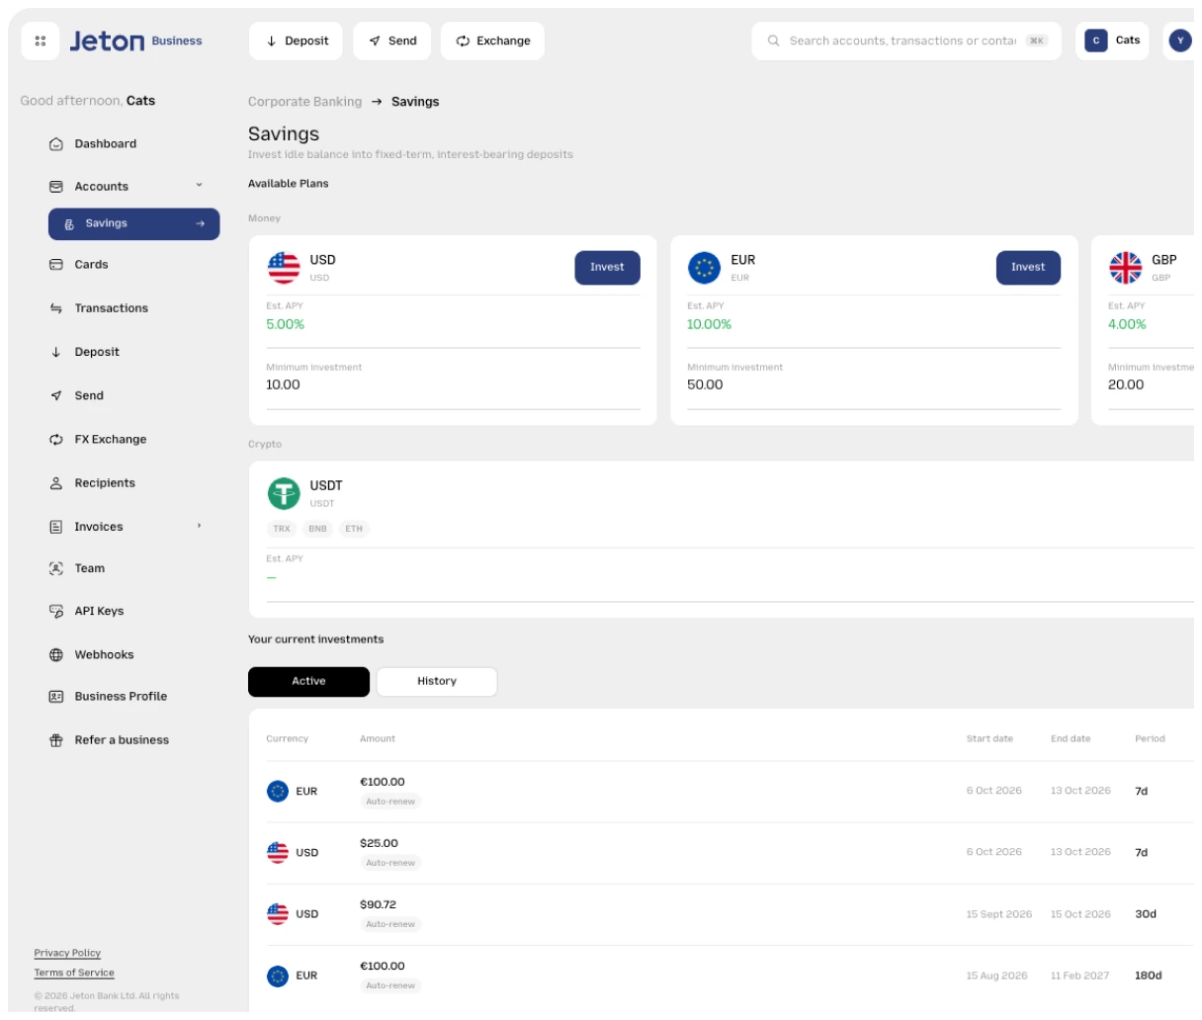Click the Recipients person icon
Image resolution: width=1202 pixels, height=1020 pixels.
[x=56, y=483]
